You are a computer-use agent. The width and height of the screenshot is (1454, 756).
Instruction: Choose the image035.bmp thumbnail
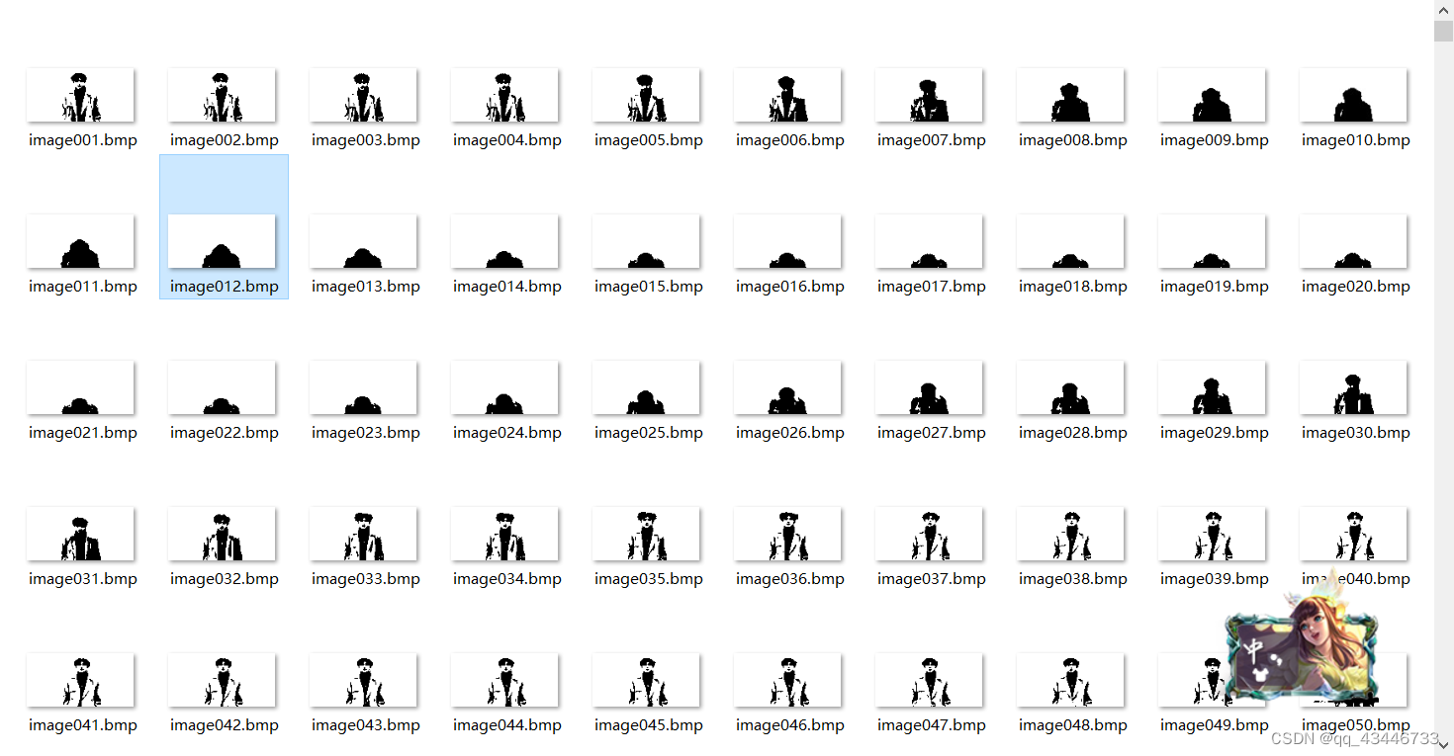click(646, 534)
